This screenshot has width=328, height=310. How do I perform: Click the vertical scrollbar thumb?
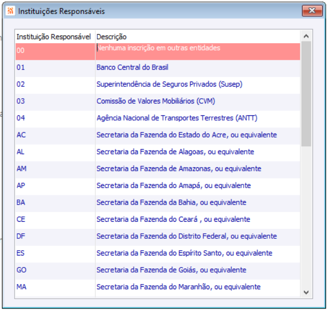[306, 94]
